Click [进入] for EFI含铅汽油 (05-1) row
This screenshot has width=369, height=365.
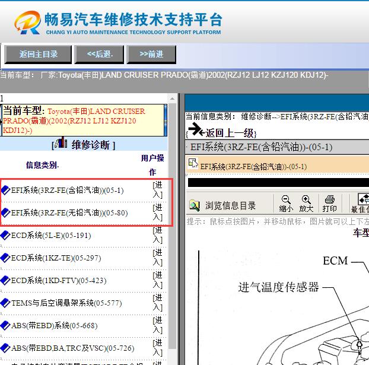coord(157,190)
